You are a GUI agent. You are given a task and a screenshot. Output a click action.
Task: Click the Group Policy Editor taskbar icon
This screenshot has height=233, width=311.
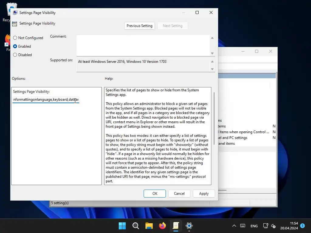(176, 226)
